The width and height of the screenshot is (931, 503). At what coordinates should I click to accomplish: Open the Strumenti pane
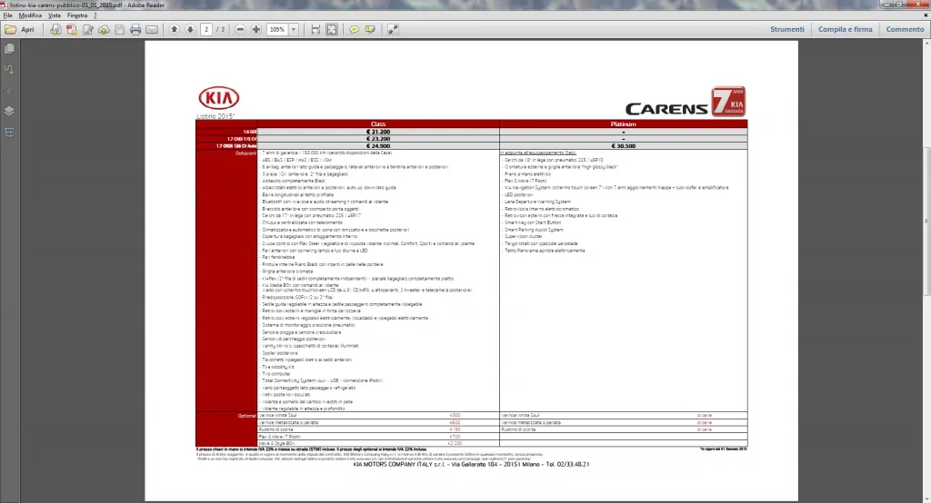tap(787, 29)
